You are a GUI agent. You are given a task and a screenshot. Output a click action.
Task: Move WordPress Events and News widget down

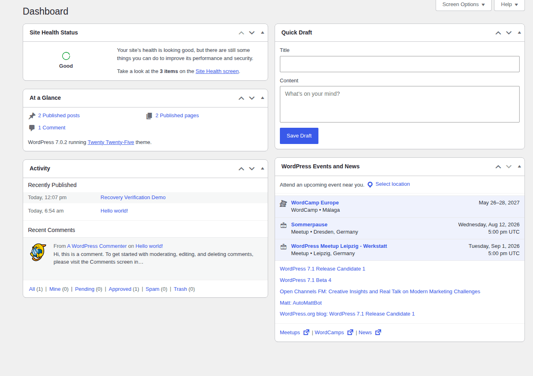pos(509,167)
